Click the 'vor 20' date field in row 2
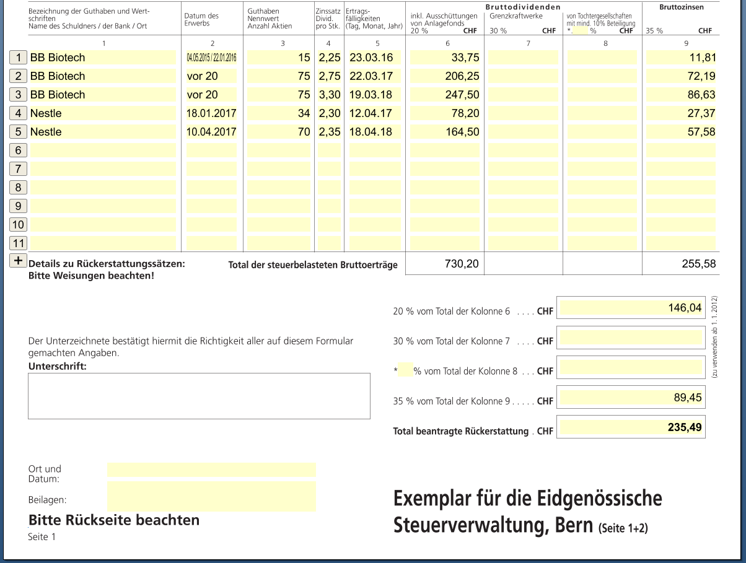This screenshot has height=563, width=746. 211,76
